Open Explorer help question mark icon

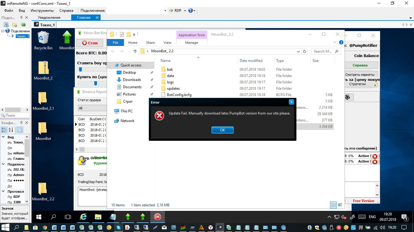pos(341,43)
